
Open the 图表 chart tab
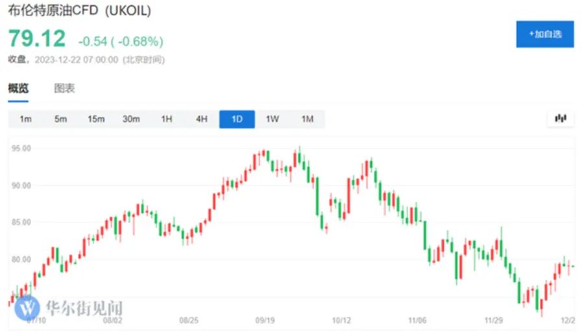[x=64, y=88]
